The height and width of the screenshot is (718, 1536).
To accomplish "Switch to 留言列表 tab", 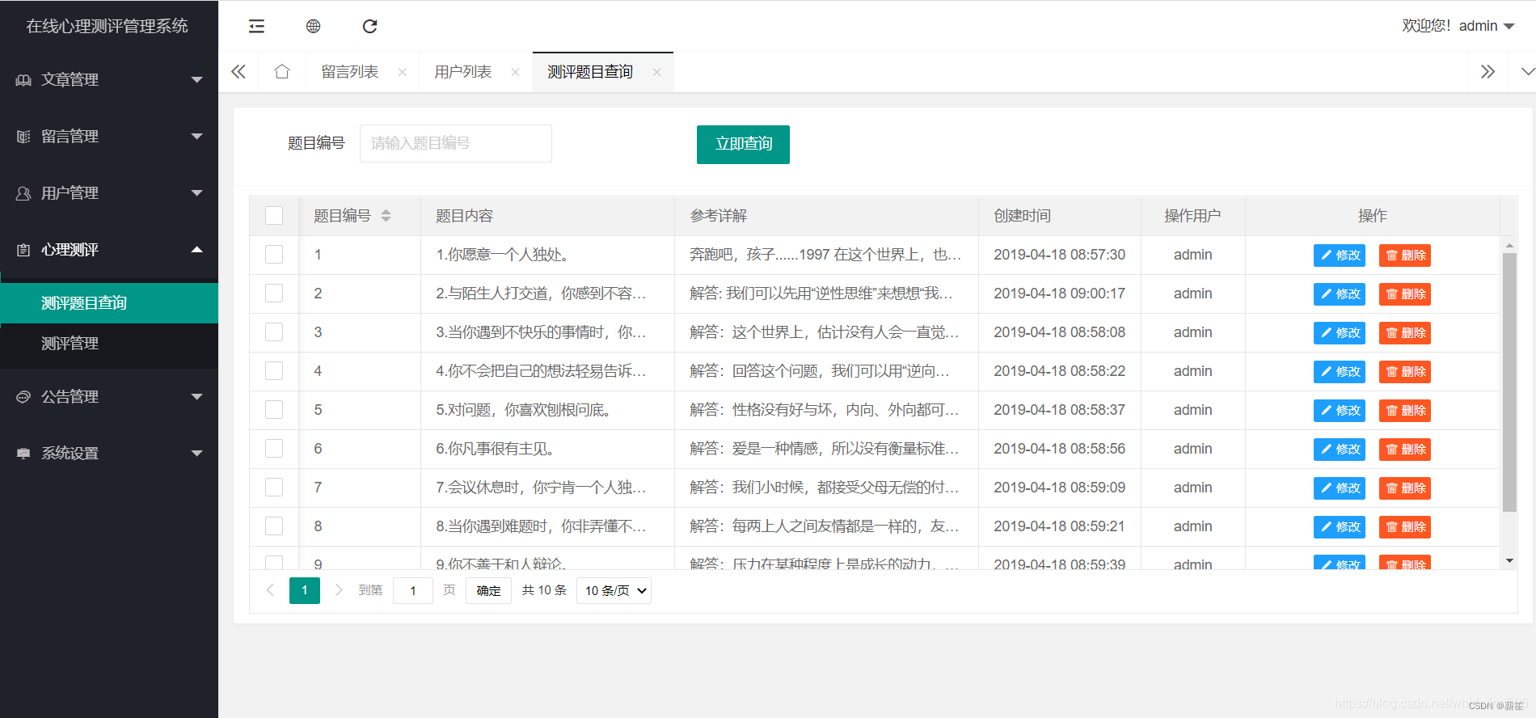I will point(350,72).
